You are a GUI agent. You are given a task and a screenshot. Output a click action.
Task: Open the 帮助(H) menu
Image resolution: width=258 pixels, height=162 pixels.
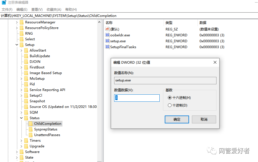[71, 10]
